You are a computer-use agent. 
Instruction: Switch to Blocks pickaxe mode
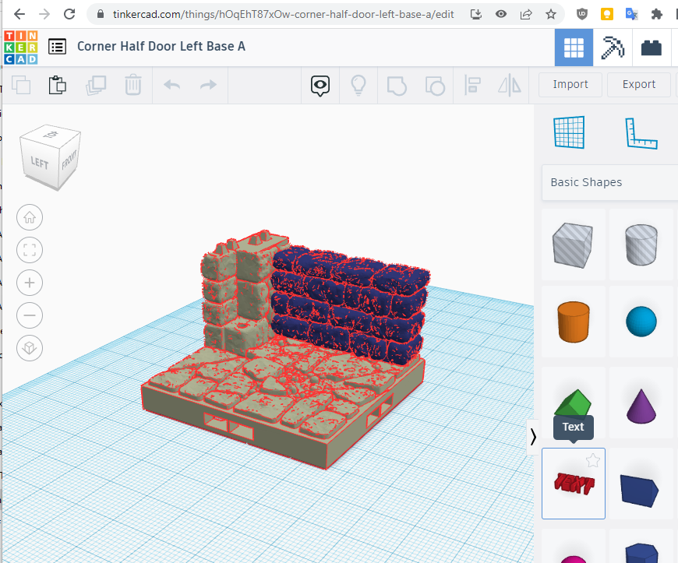pos(613,48)
